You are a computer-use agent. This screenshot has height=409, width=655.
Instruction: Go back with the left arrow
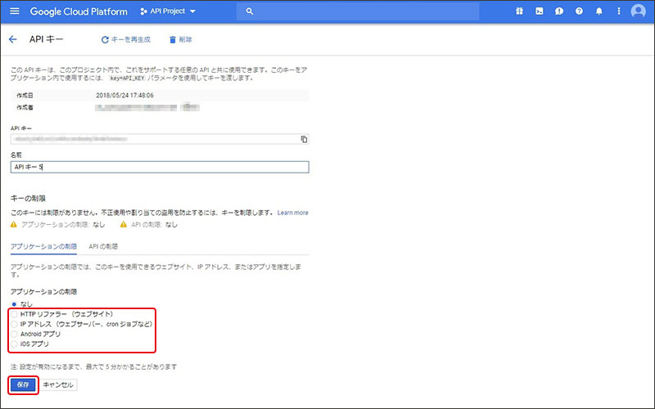(13, 39)
